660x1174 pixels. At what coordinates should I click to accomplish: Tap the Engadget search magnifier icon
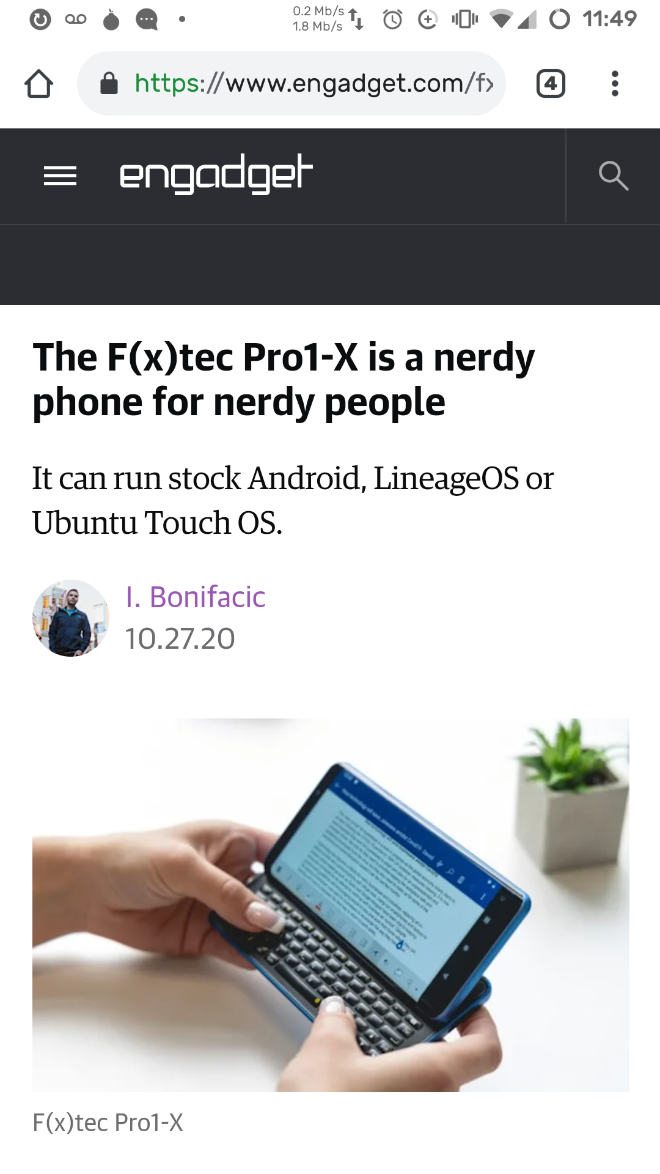[613, 176]
